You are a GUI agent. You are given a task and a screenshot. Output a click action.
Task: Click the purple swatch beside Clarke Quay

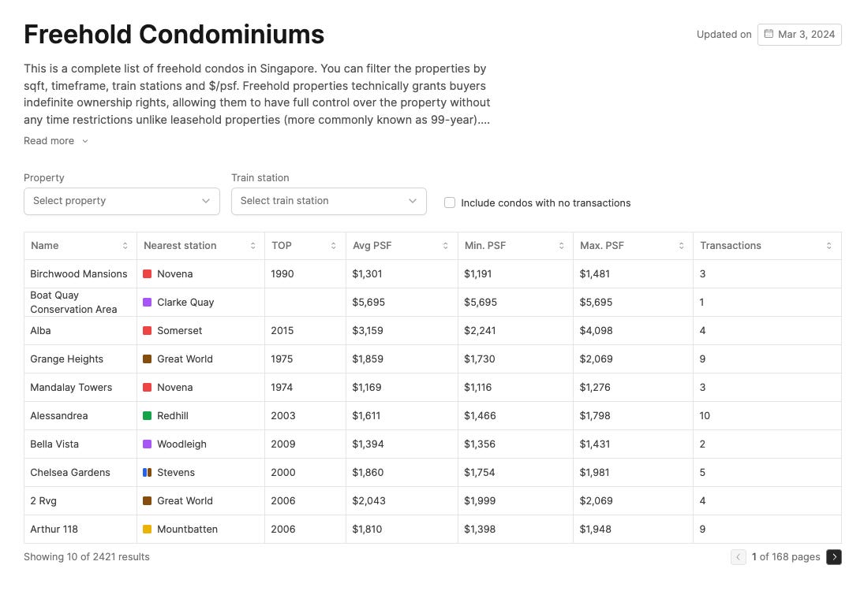(x=147, y=302)
